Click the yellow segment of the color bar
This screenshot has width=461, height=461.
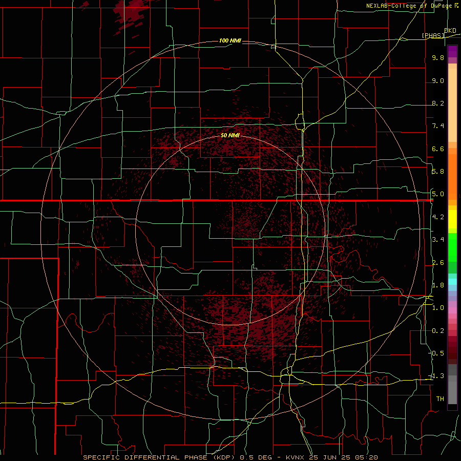[452, 219]
